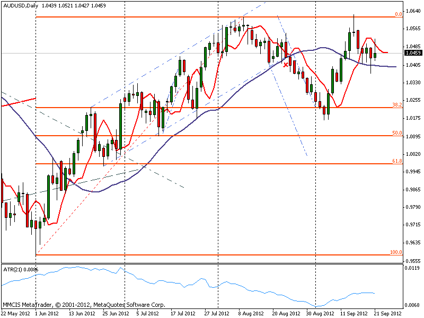Click the 25 Jun 2012 date label

[116, 314]
